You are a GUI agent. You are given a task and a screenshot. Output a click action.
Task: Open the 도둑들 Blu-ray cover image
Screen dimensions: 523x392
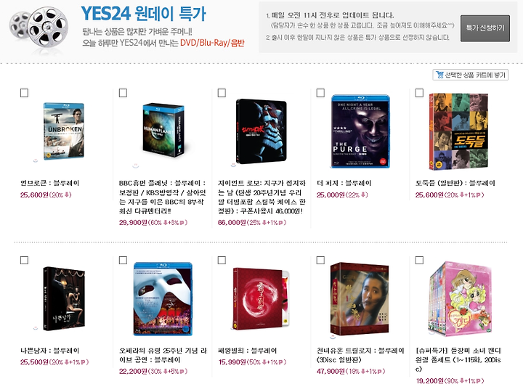tap(459, 131)
